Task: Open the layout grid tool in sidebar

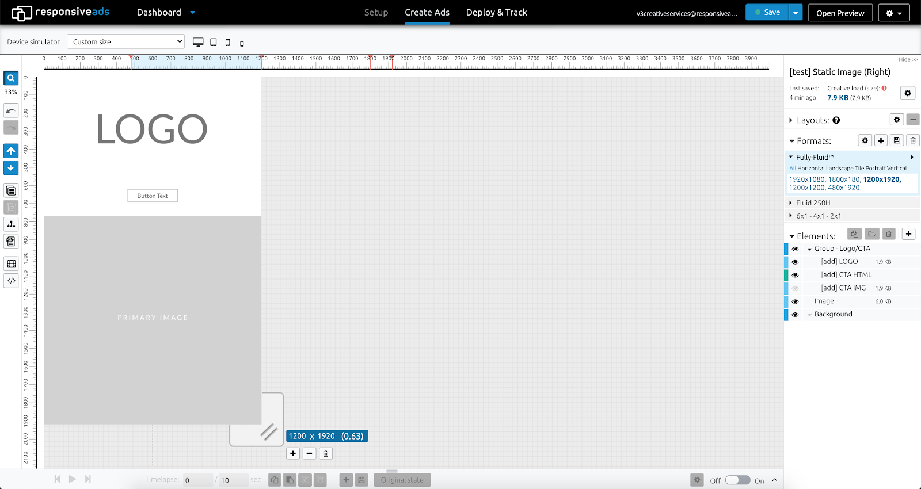Action: pos(11,190)
